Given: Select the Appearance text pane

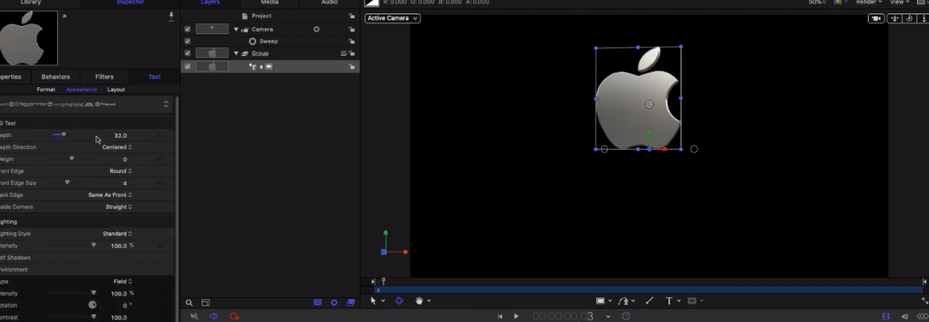Looking at the screenshot, I should pyautogui.click(x=81, y=90).
